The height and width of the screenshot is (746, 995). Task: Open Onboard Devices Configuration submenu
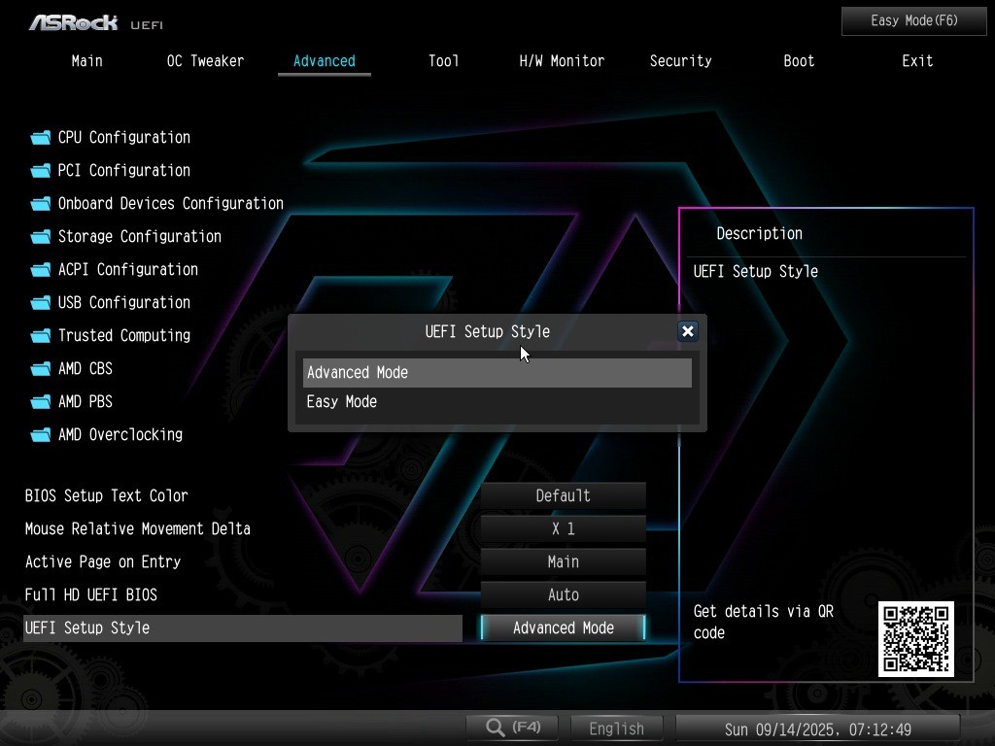170,204
